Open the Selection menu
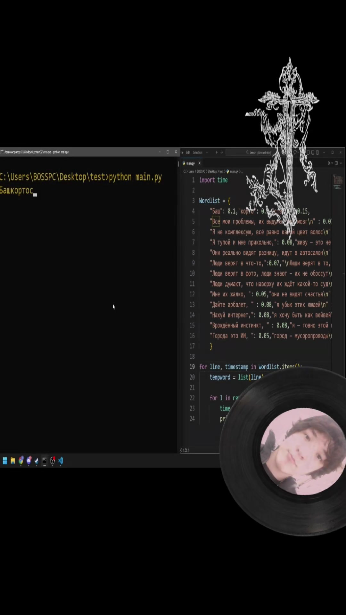Viewport: 346px width, 615px height. click(198, 152)
